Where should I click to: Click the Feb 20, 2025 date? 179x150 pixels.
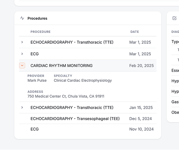[141, 66]
